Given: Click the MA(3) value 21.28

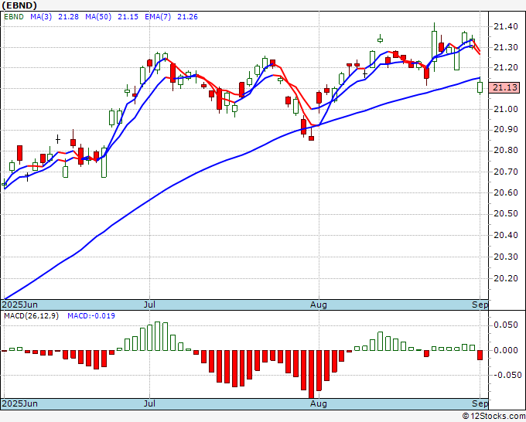Looking at the screenshot, I should 68,17.
